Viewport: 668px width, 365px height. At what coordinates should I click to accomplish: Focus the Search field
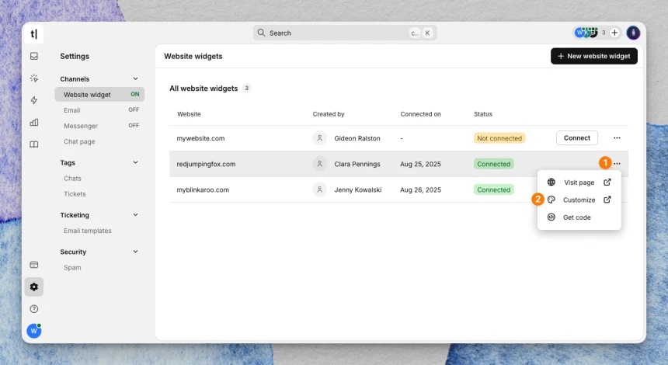345,33
